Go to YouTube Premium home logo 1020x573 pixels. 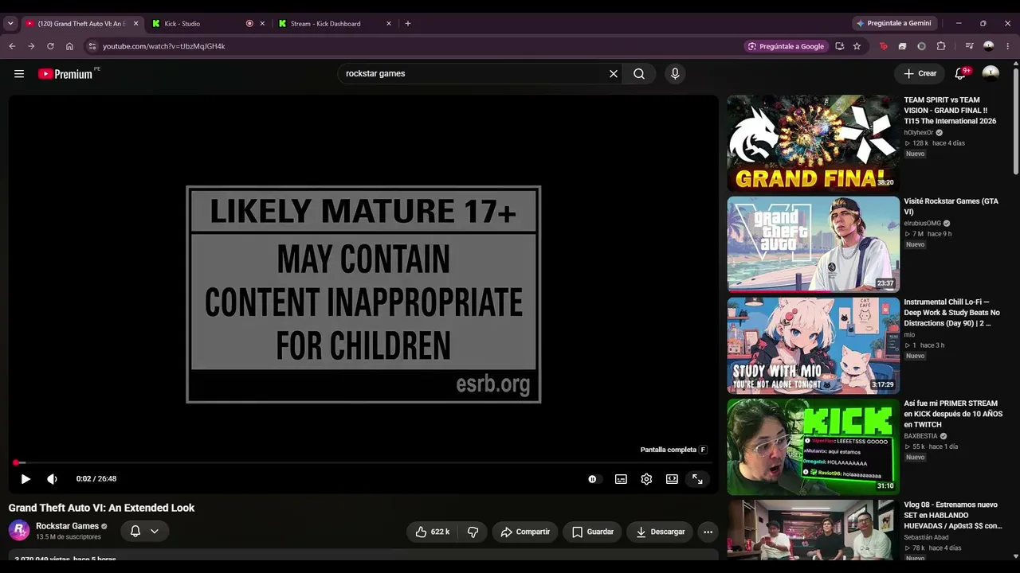[65, 74]
